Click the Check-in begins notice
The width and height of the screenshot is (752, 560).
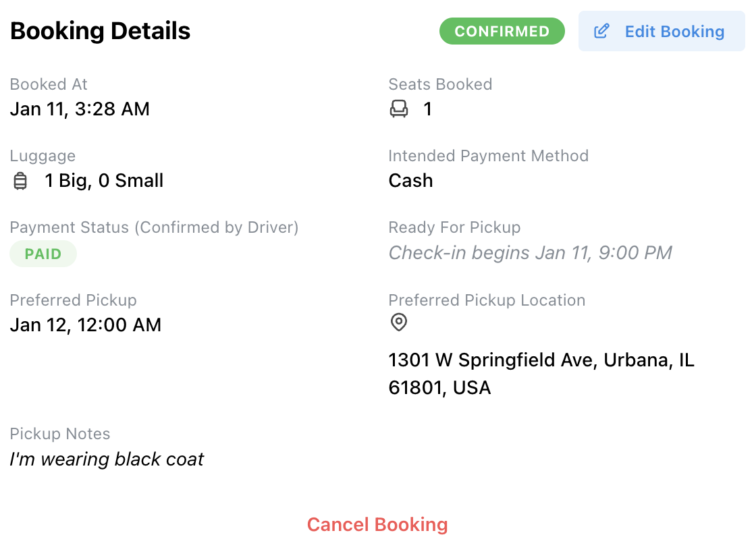pos(531,252)
